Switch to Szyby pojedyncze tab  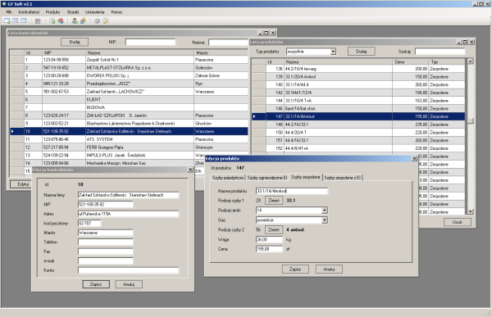[x=228, y=178]
